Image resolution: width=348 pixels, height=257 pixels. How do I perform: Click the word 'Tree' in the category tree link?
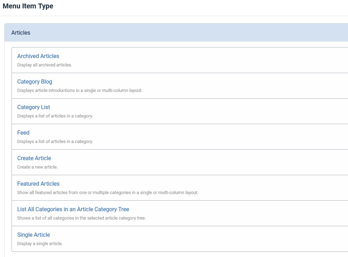pyautogui.click(x=123, y=209)
